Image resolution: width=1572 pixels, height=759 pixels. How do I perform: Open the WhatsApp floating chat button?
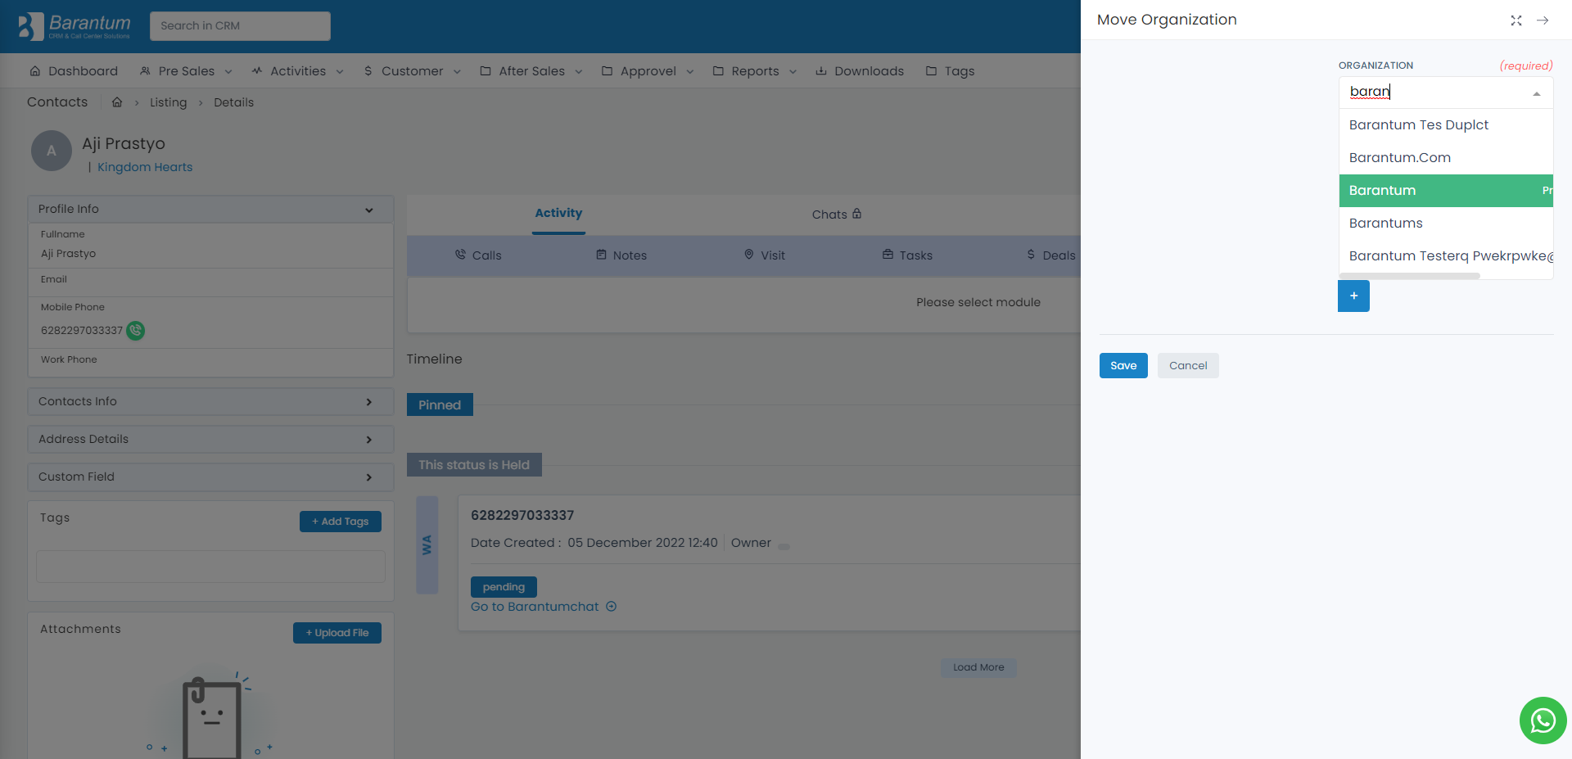[x=1543, y=721]
